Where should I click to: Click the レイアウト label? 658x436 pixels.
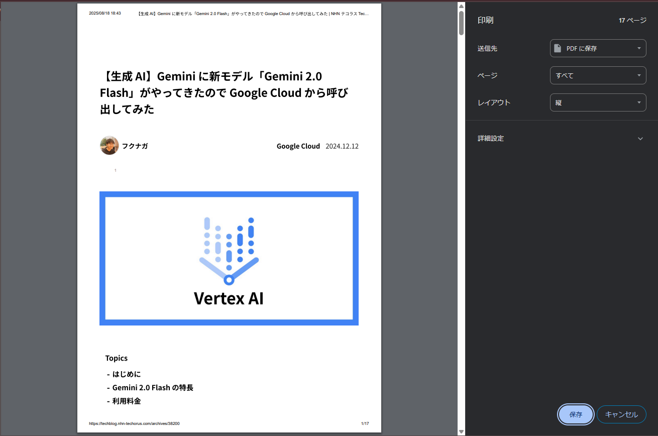coord(494,102)
